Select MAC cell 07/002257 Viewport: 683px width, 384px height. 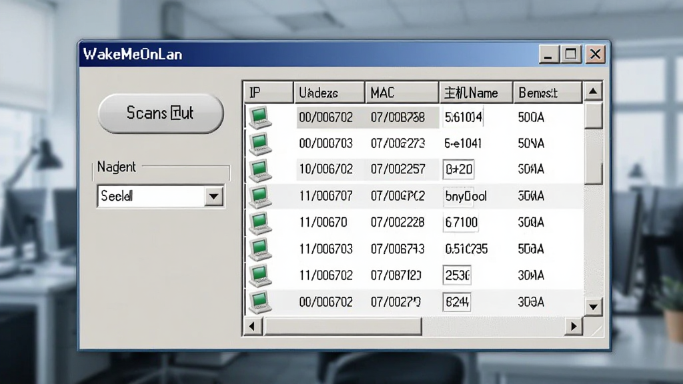[x=398, y=169]
